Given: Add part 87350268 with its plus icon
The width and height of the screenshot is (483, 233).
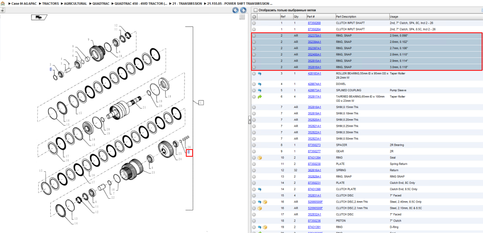Looking at the screenshot, I should [x=254, y=23].
